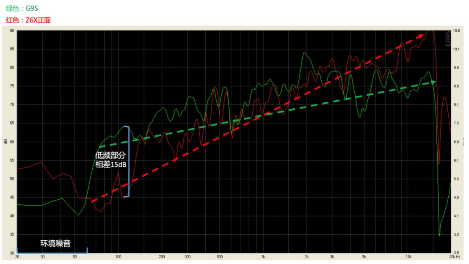The image size is (469, 264).
Task: Click the 100 Hz frequency axis label
Action: coord(118,257)
